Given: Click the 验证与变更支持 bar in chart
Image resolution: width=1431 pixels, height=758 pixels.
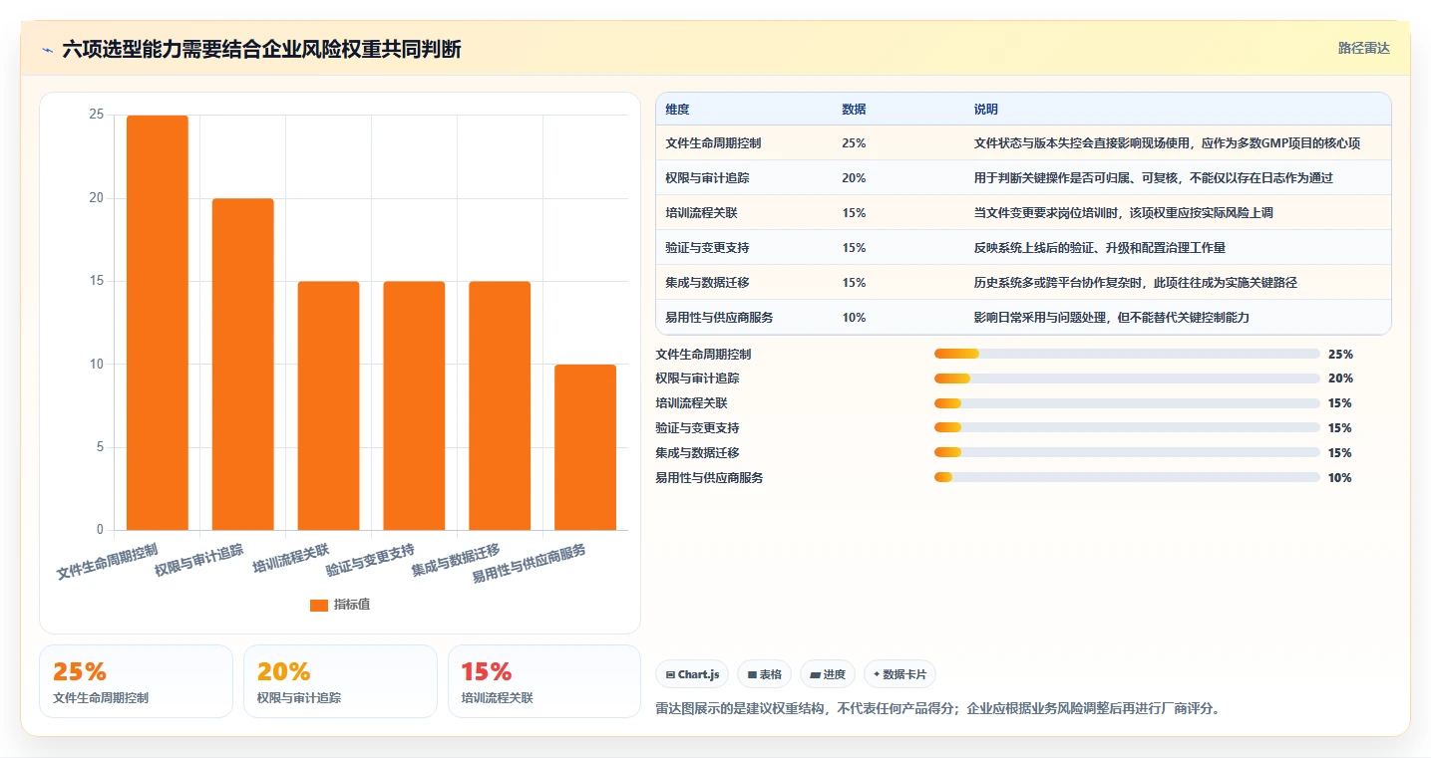Looking at the screenshot, I should pos(414,405).
